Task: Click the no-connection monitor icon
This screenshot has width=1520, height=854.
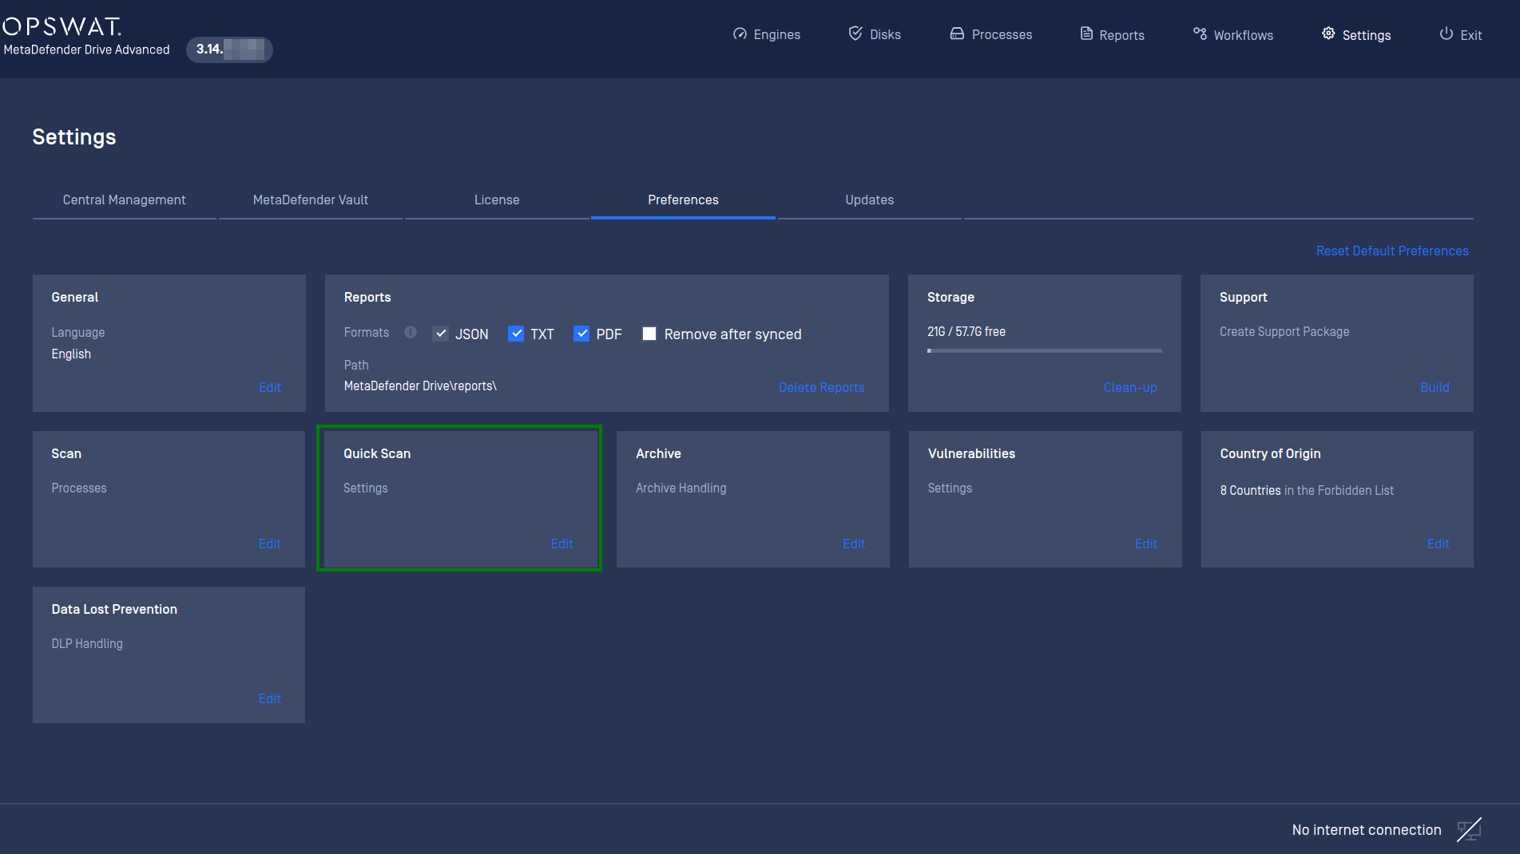Action: point(1469,830)
